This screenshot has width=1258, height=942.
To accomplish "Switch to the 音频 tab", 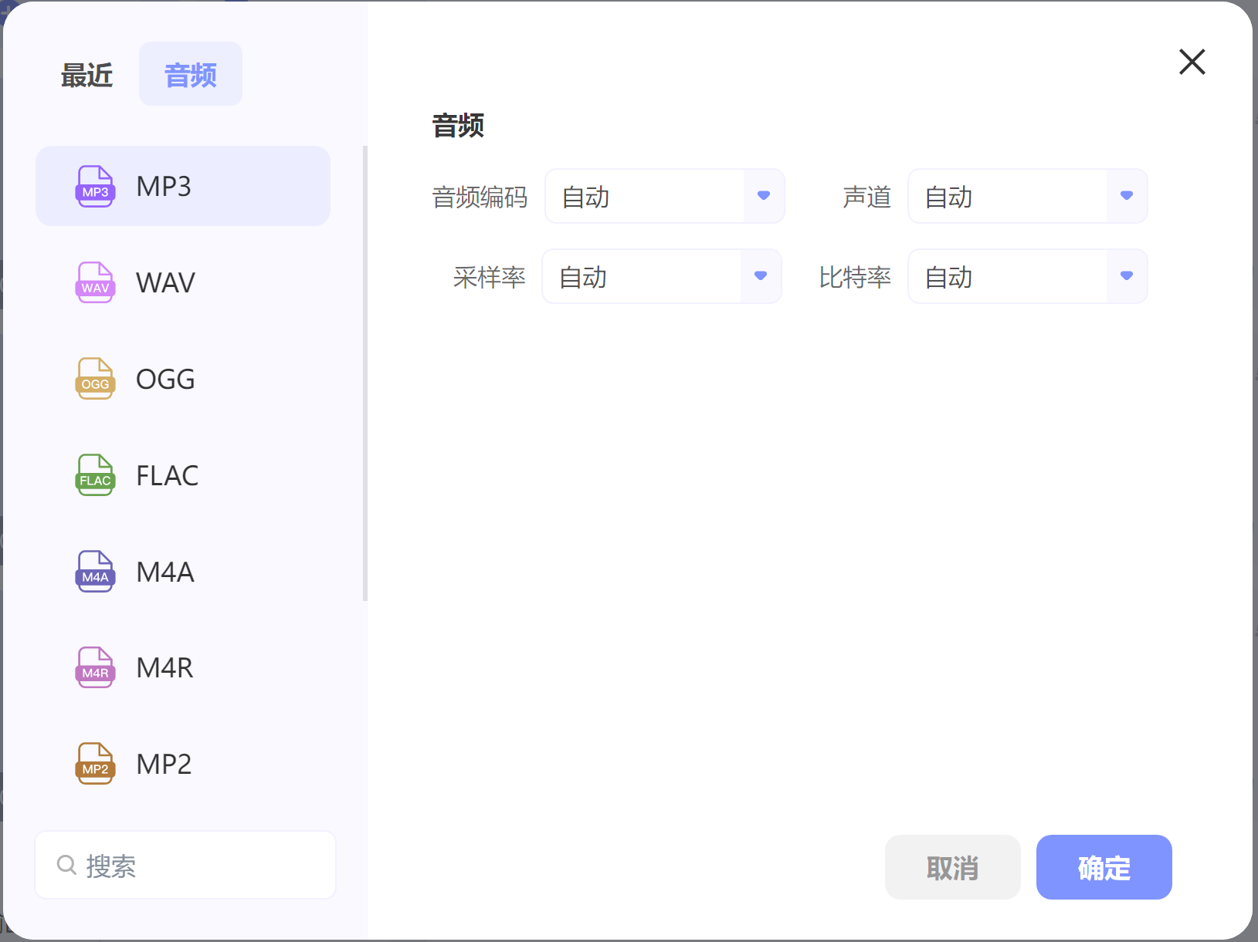I will coord(190,73).
